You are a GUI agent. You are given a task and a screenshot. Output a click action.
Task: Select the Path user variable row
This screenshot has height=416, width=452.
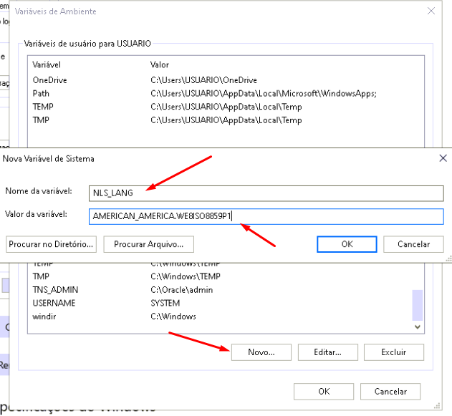point(42,93)
